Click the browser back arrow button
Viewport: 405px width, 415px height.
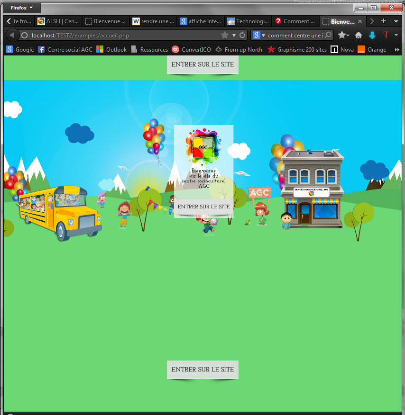click(x=12, y=36)
